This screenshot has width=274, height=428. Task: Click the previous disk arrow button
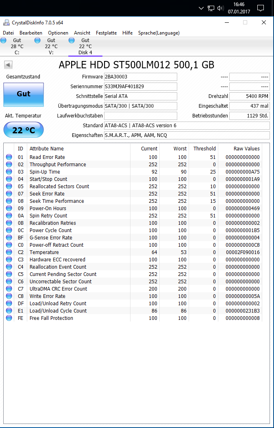click(x=8, y=65)
